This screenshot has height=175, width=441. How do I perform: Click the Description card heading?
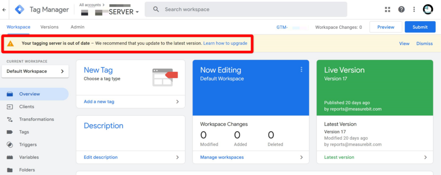[103, 126]
